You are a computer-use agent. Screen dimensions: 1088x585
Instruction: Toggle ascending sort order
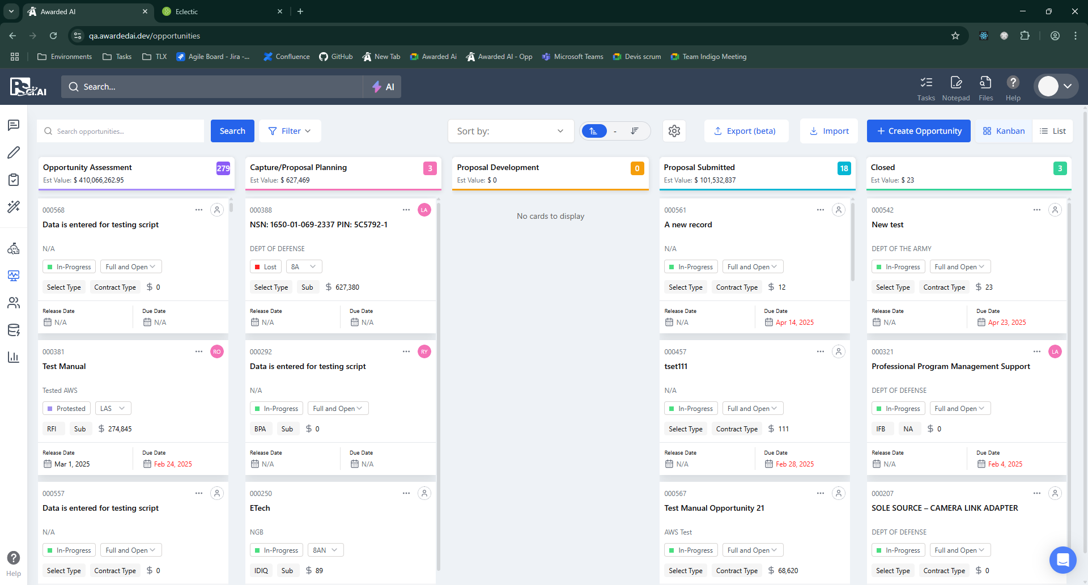coord(594,131)
